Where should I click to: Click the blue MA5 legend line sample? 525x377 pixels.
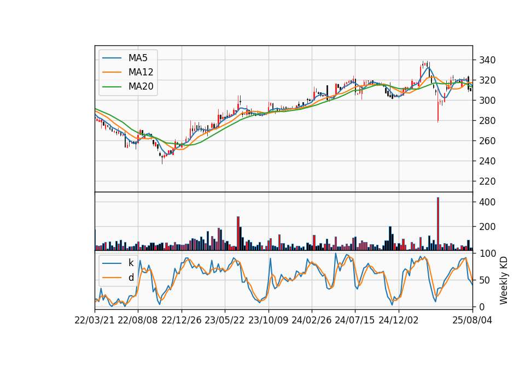pos(112,58)
